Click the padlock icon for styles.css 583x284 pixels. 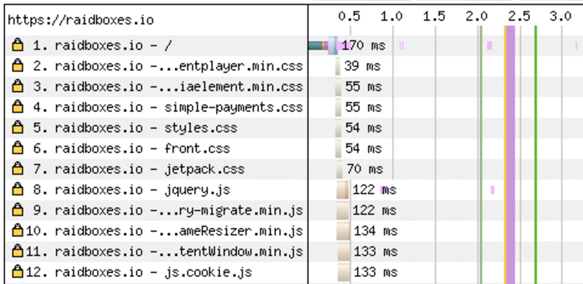[17, 128]
